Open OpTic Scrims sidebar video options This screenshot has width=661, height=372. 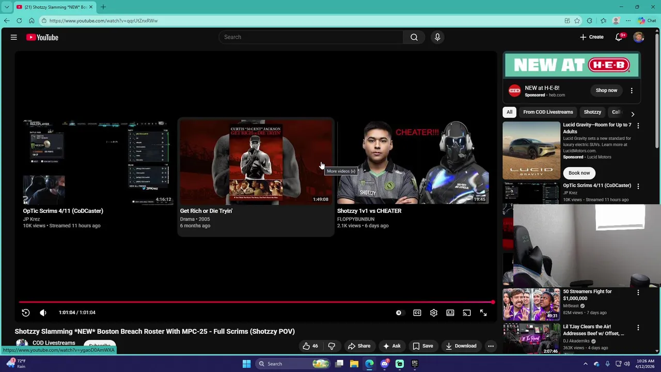coord(638,186)
